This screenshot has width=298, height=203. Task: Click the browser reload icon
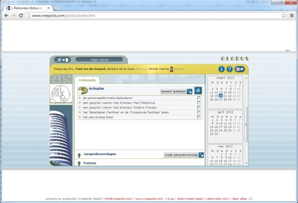click(21, 15)
